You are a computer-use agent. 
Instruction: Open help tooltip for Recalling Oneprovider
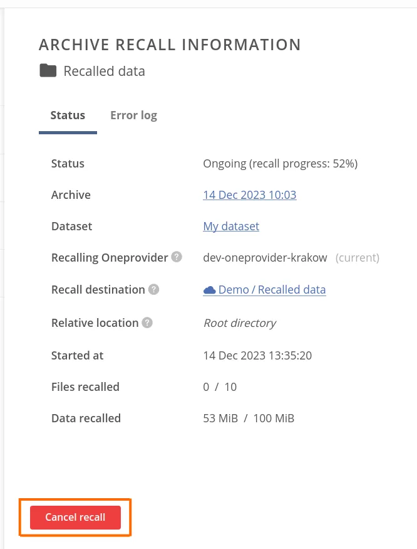176,257
